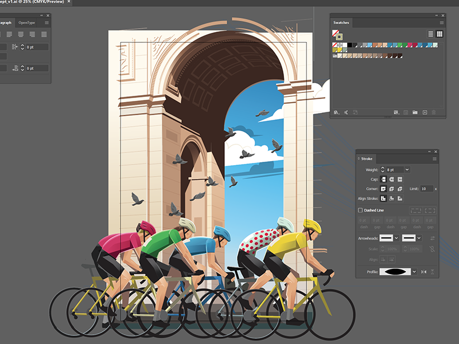Choose the Bevel Join corner option
This screenshot has width=459, height=344.
(x=400, y=189)
